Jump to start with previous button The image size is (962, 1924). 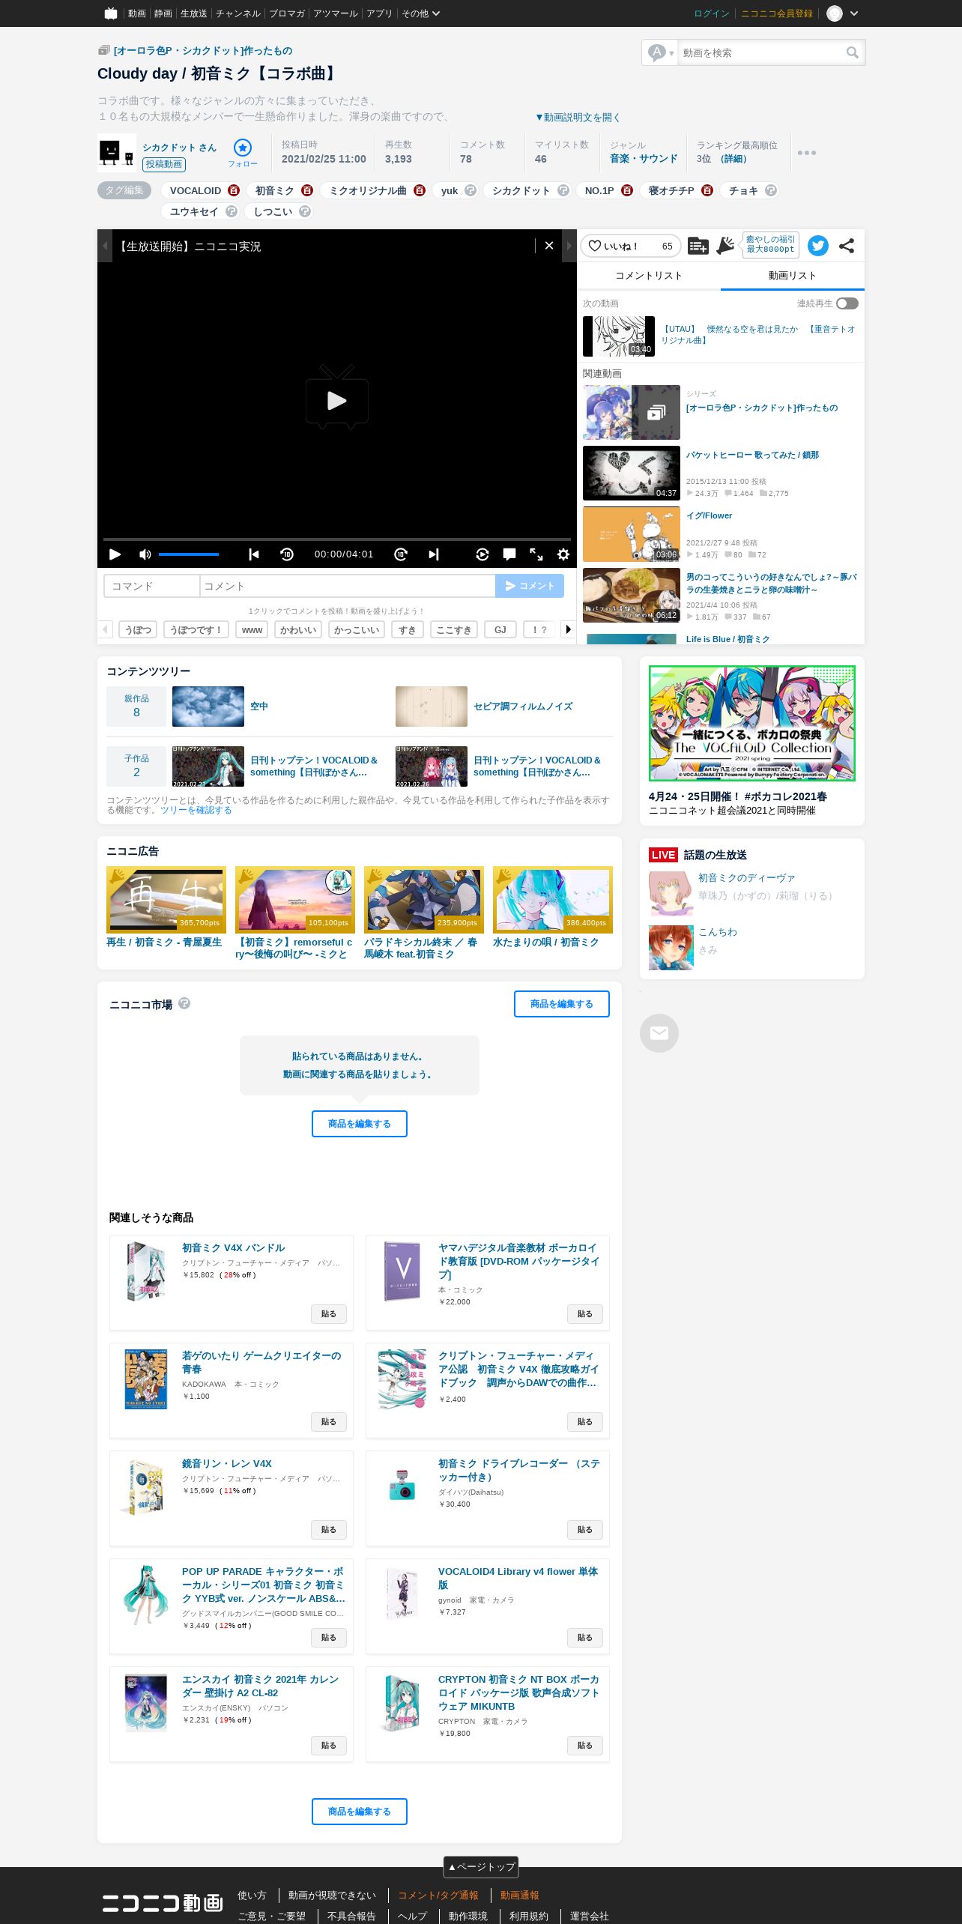[254, 554]
